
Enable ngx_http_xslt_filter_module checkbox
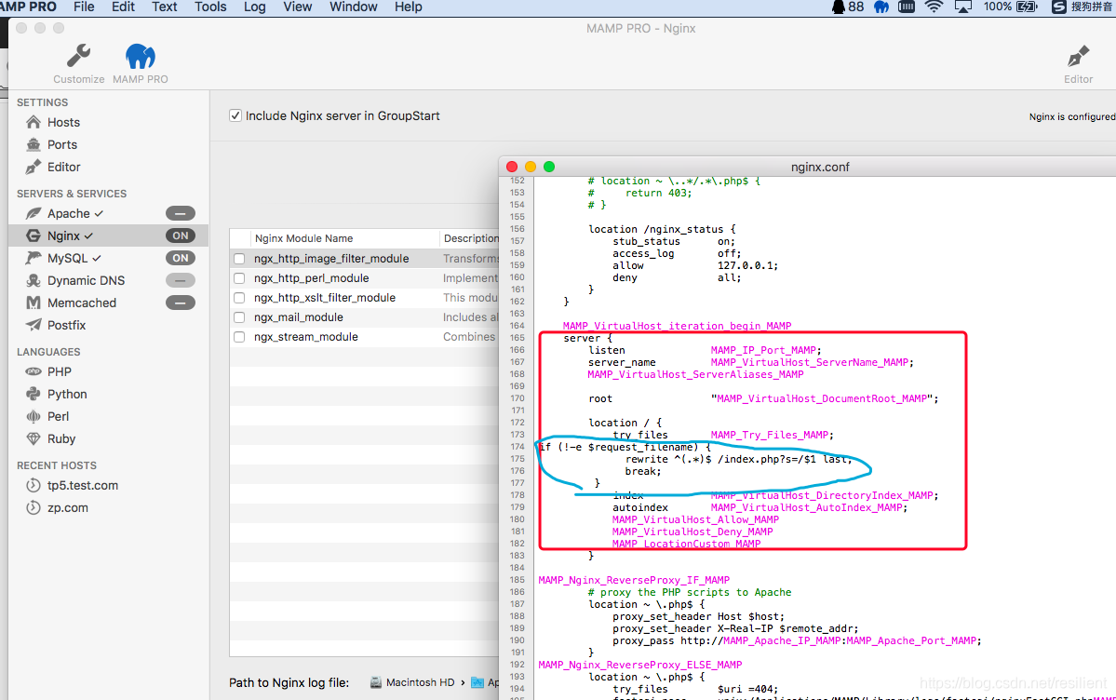[240, 298]
